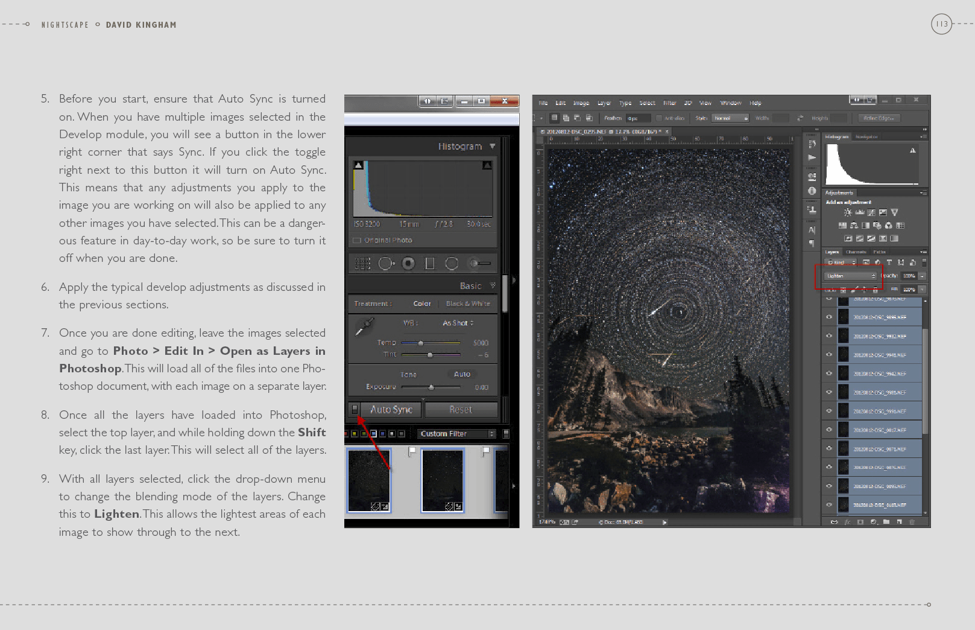Open the Filter menu in Photoshop
This screenshot has height=630, width=975.
click(x=669, y=103)
